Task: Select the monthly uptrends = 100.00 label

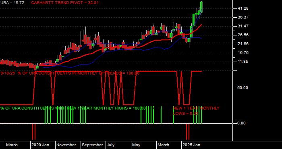Action: point(70,73)
